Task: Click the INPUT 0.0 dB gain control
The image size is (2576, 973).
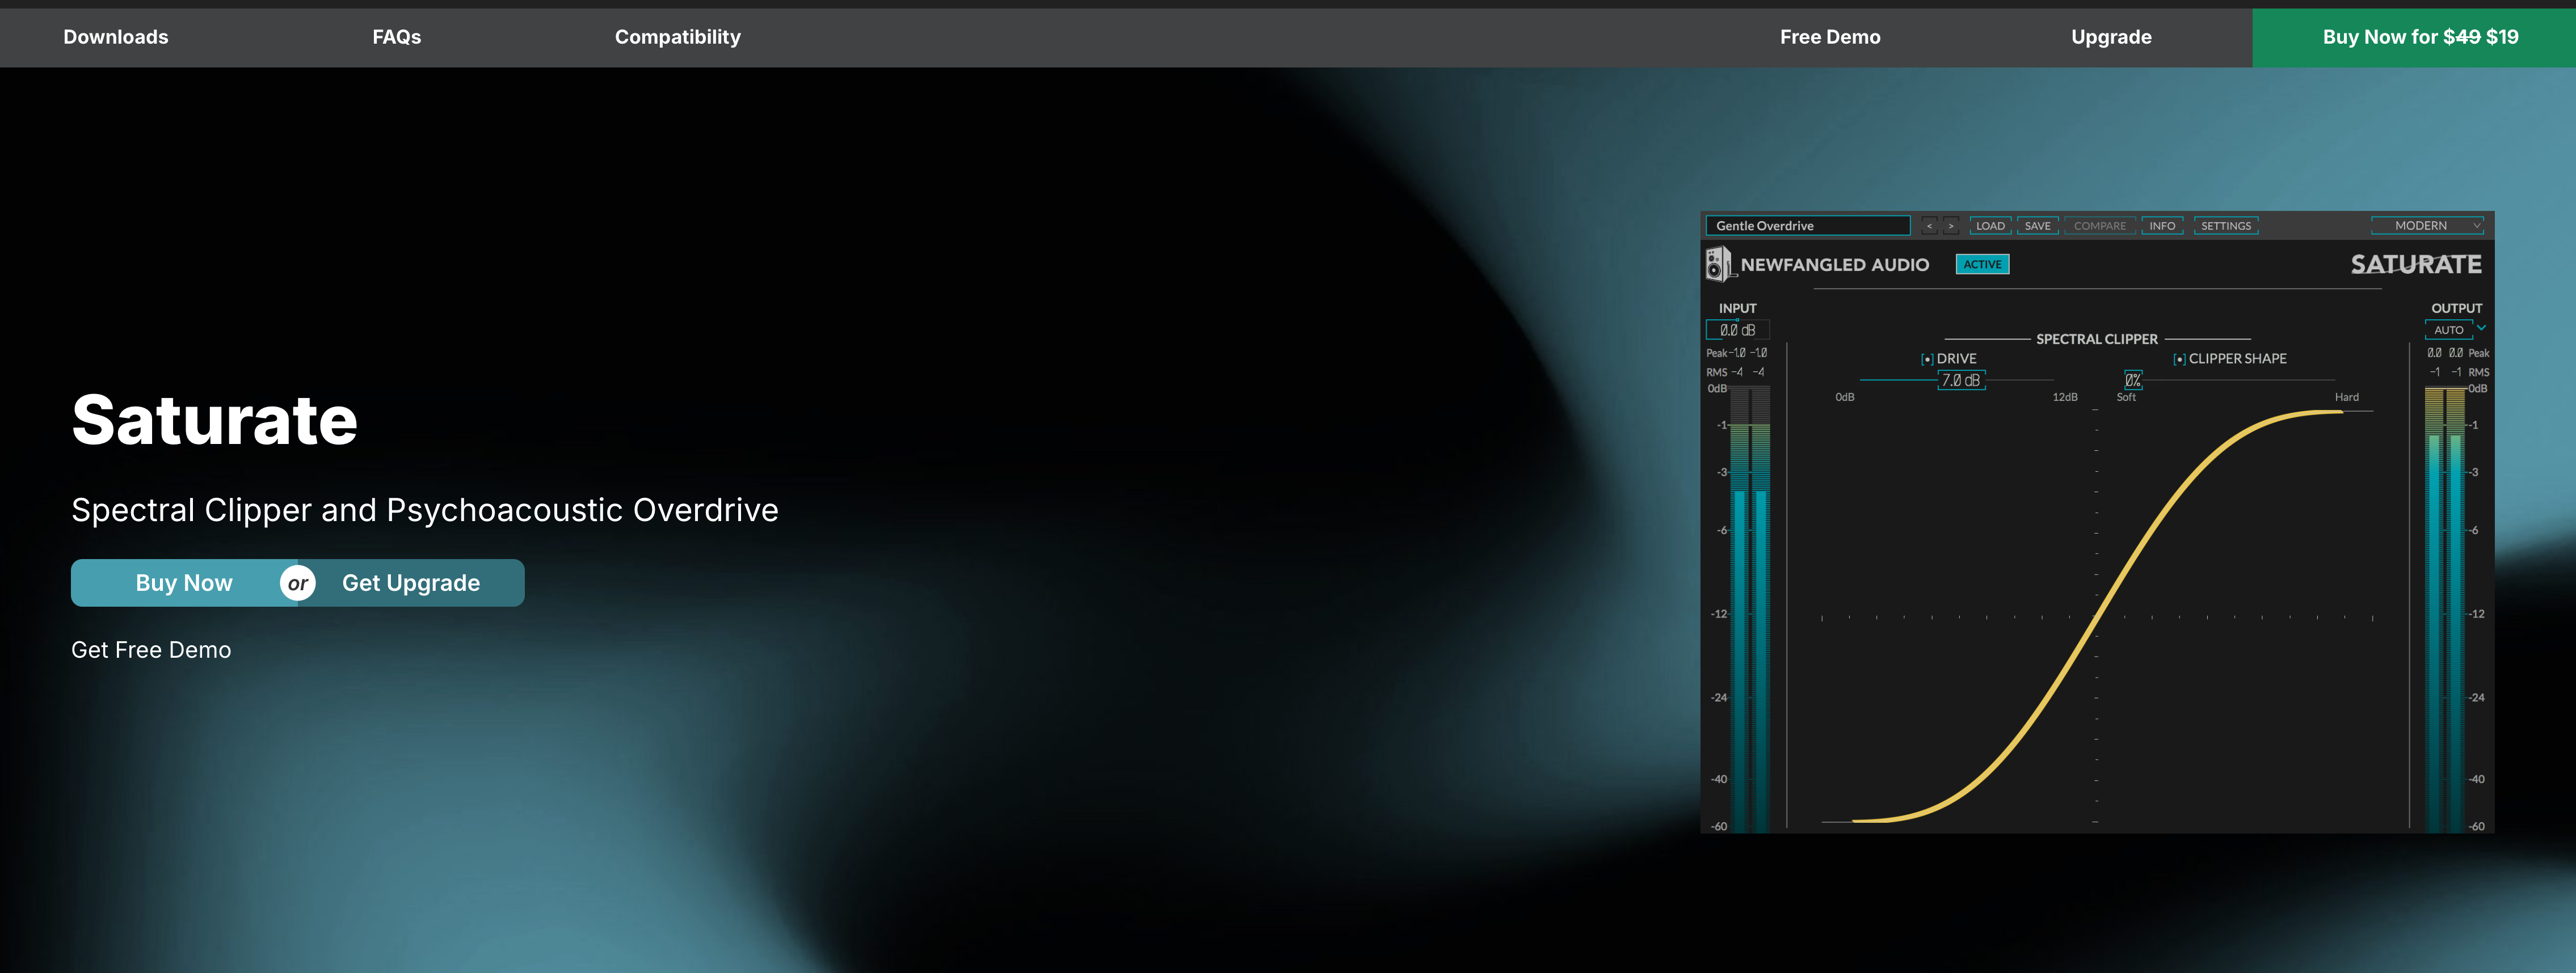Action: coord(1737,329)
